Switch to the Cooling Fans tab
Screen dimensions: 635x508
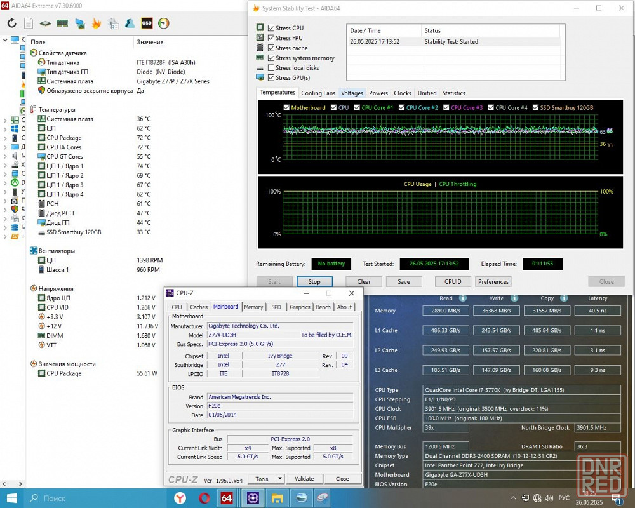pos(318,93)
